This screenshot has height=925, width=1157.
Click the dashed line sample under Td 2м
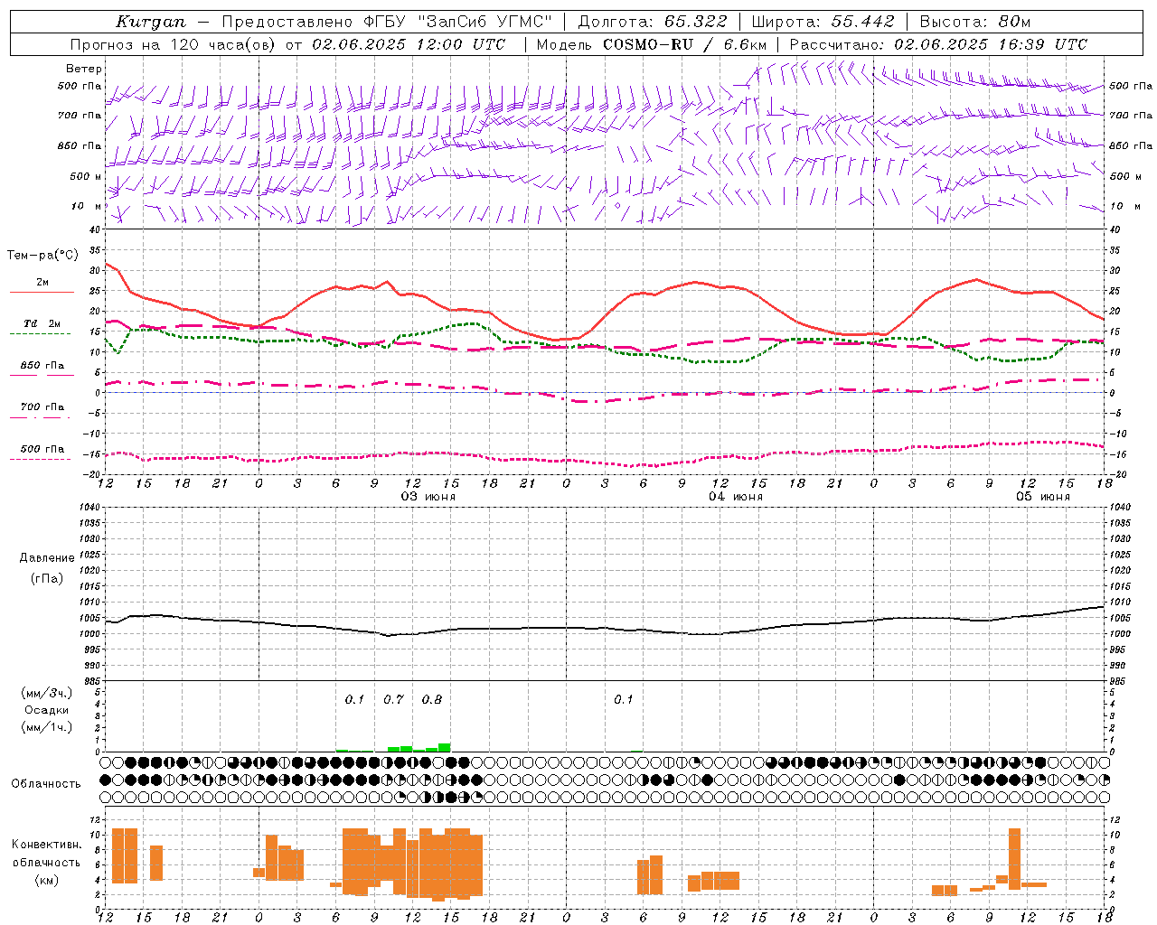point(41,333)
